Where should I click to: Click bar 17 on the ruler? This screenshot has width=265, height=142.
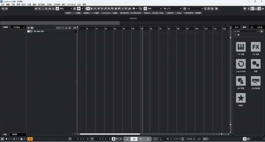coord(97,29)
